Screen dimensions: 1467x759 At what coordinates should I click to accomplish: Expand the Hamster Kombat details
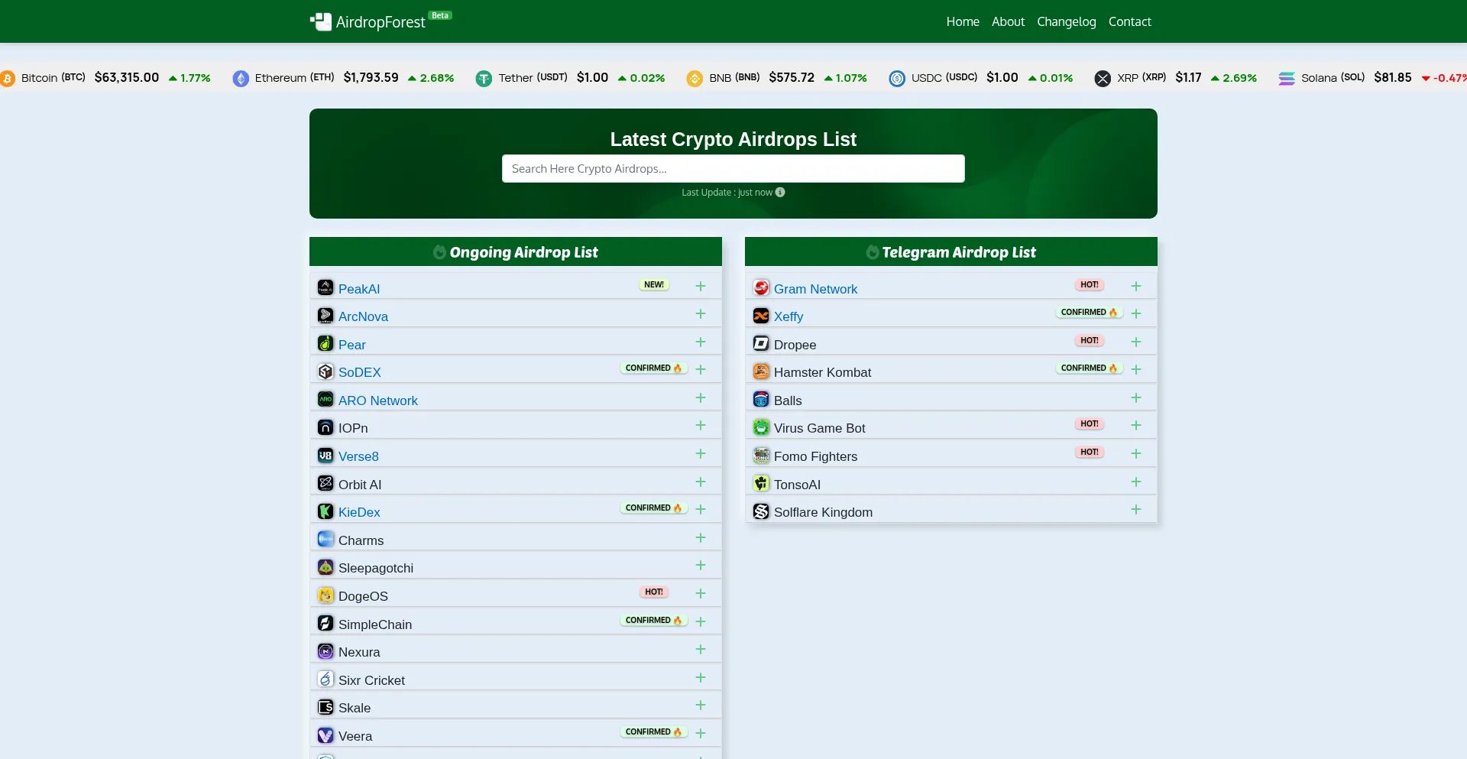click(x=1136, y=369)
